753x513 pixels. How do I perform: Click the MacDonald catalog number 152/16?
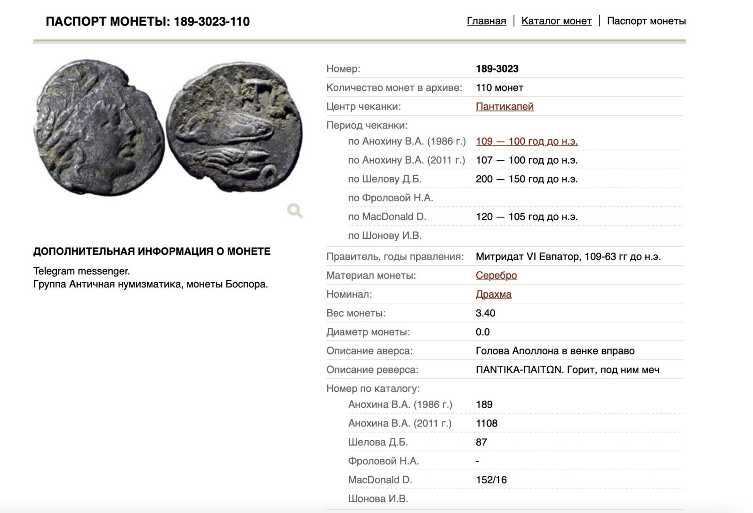point(491,480)
